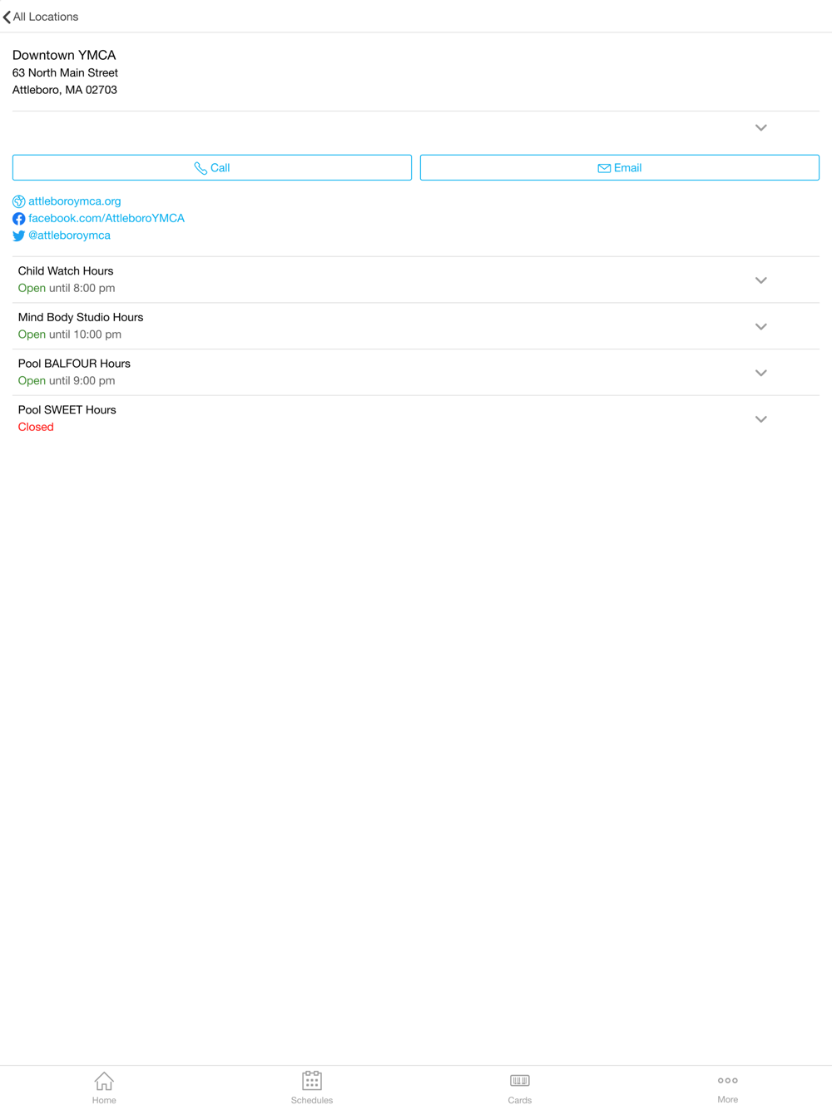Open the Cards barcode icon
Viewport: 832px width, 1110px height.
pos(520,1081)
